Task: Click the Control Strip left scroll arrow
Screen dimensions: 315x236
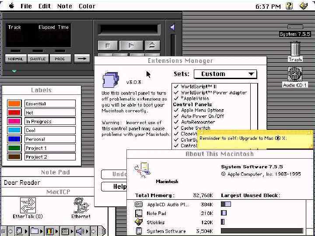Action: pos(10,231)
